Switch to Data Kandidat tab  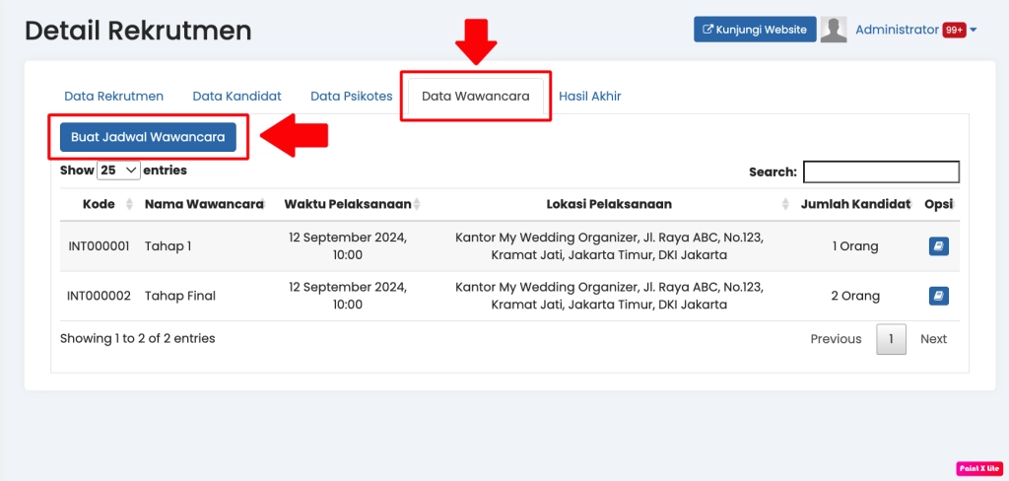(236, 96)
